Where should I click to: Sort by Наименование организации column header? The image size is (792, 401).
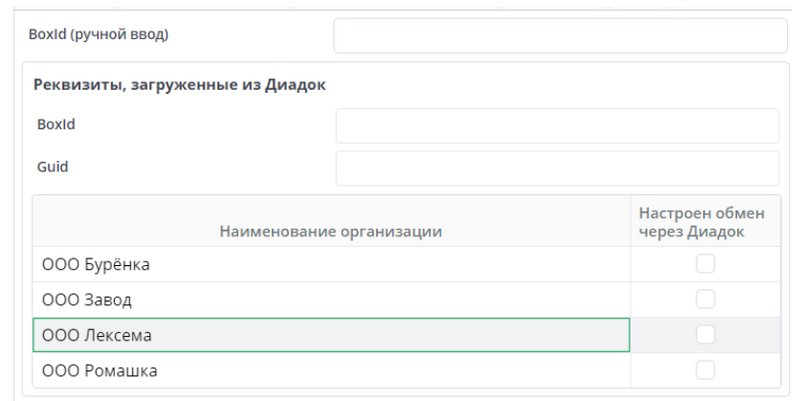[x=331, y=231]
